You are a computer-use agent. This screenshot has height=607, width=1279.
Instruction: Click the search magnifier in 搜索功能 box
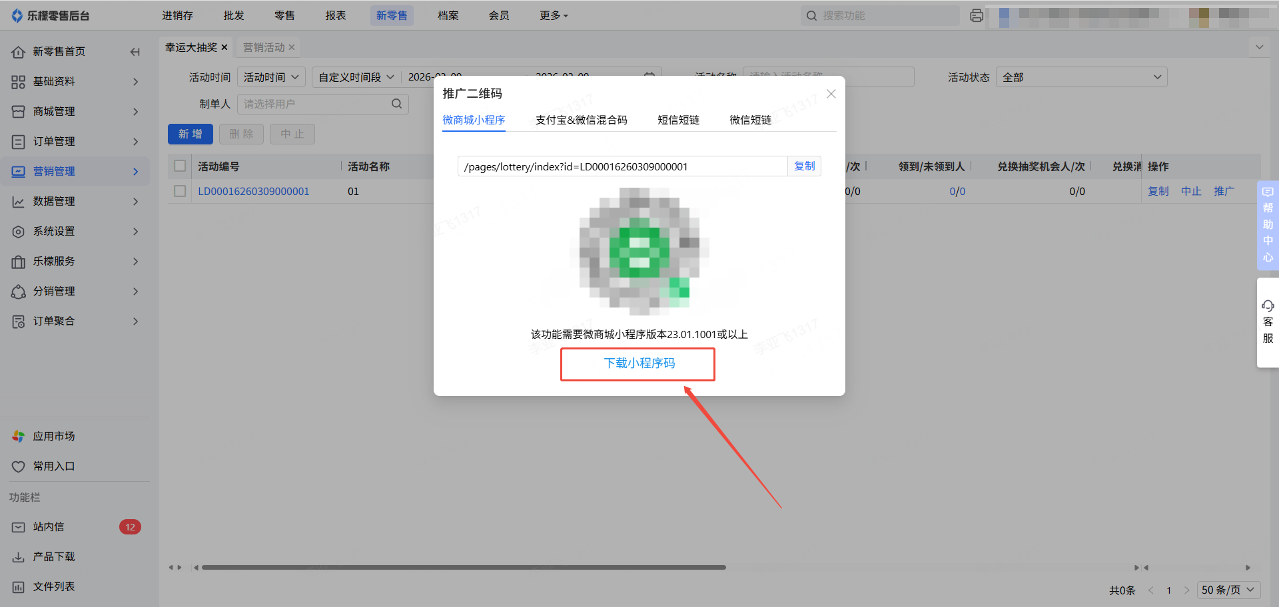(811, 15)
